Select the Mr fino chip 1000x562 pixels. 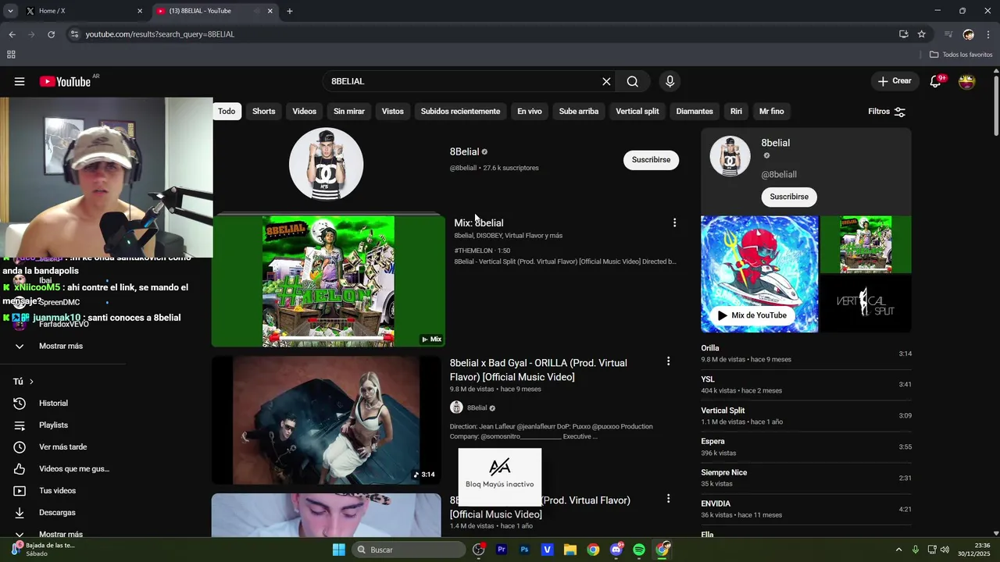[772, 112]
